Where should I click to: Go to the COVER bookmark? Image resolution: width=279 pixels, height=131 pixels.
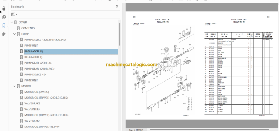pos(23,23)
